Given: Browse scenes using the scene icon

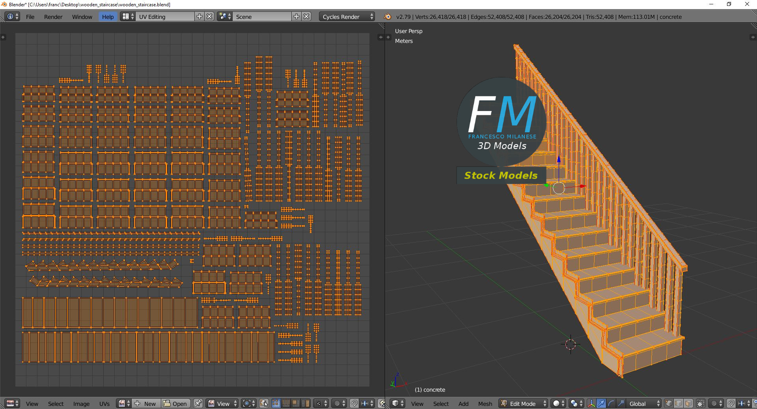Looking at the screenshot, I should click(224, 17).
